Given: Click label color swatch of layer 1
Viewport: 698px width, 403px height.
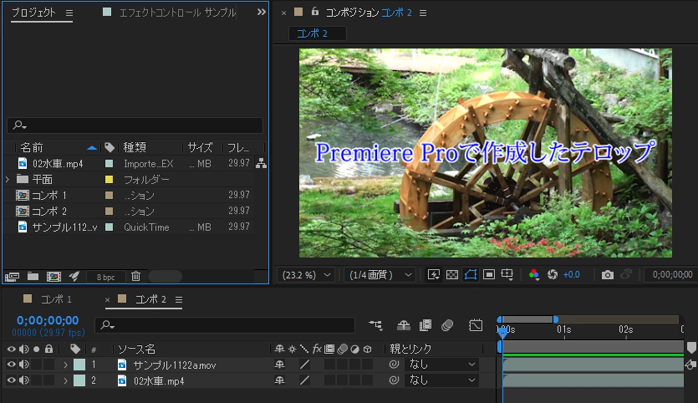Looking at the screenshot, I should (79, 365).
